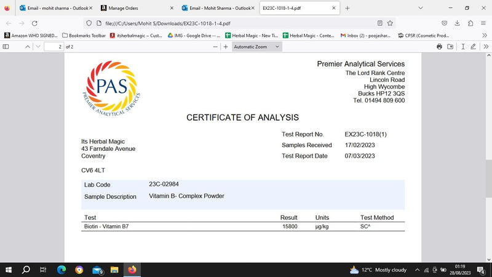Open Inbox (2) Gmail bookmark
The height and width of the screenshot is (277, 492).
click(x=365, y=36)
